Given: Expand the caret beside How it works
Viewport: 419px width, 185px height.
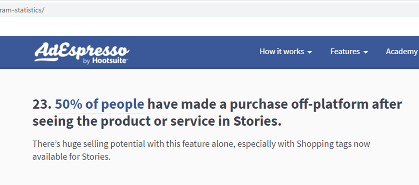Looking at the screenshot, I should point(310,52).
